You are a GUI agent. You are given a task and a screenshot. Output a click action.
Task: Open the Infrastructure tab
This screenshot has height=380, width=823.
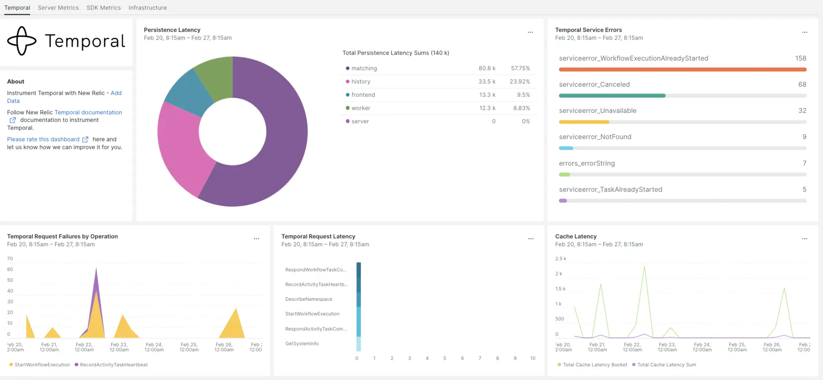pyautogui.click(x=147, y=8)
